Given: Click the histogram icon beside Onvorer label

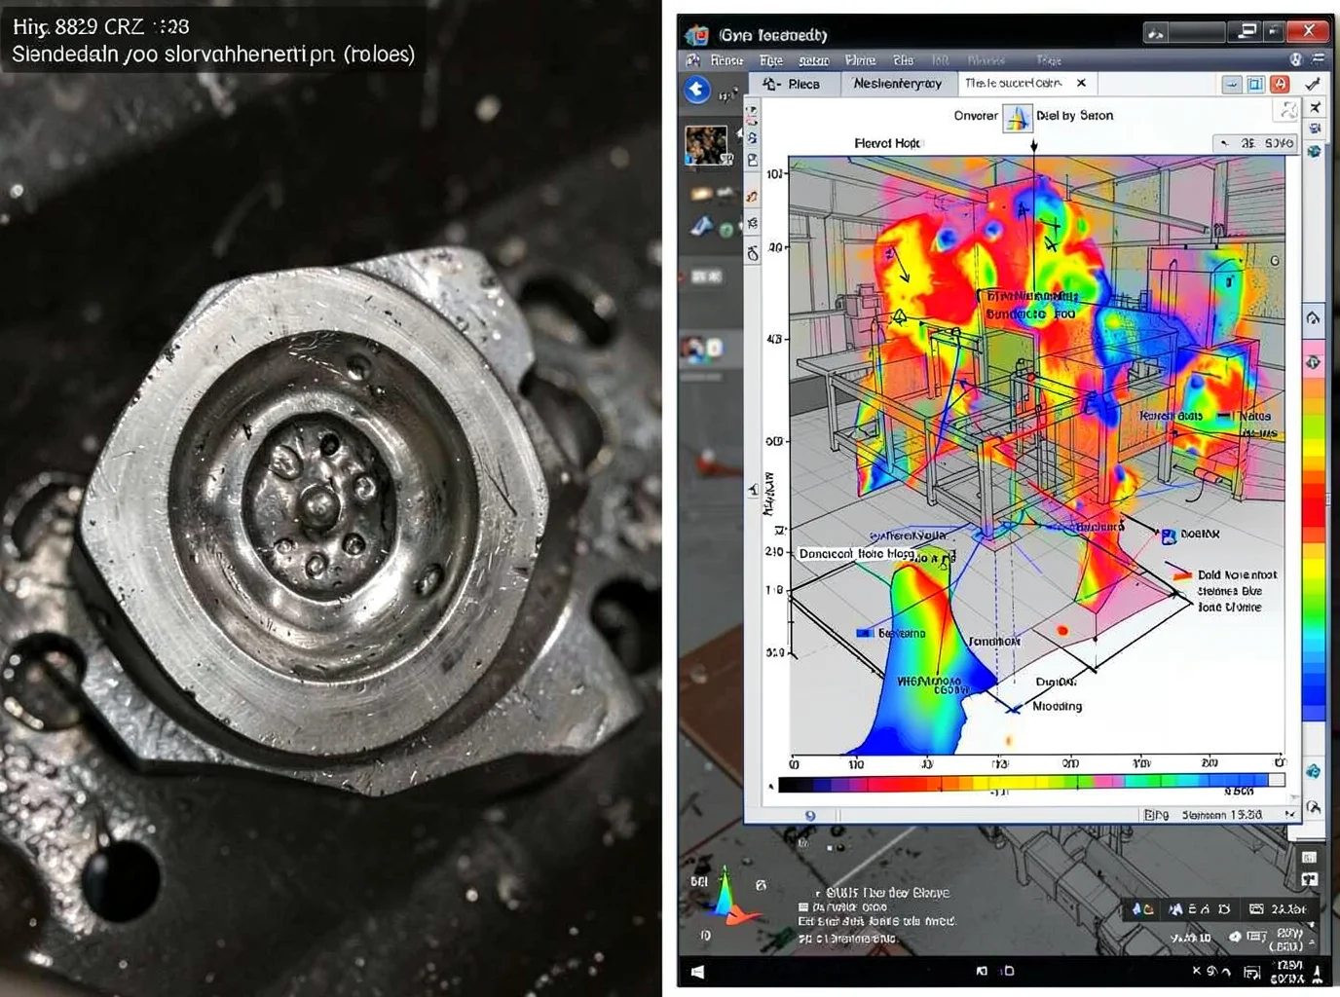Looking at the screenshot, I should tap(1018, 117).
